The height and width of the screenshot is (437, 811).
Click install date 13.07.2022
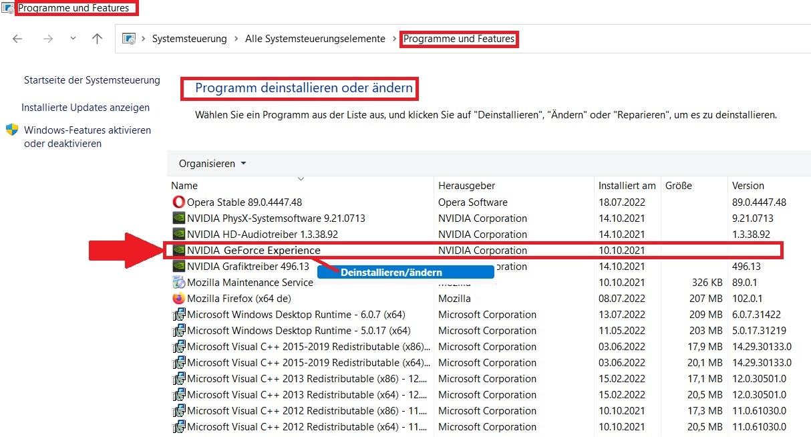[622, 314]
